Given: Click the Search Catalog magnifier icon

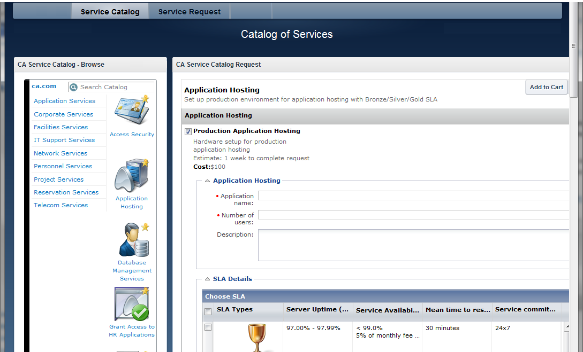Looking at the screenshot, I should tap(73, 87).
